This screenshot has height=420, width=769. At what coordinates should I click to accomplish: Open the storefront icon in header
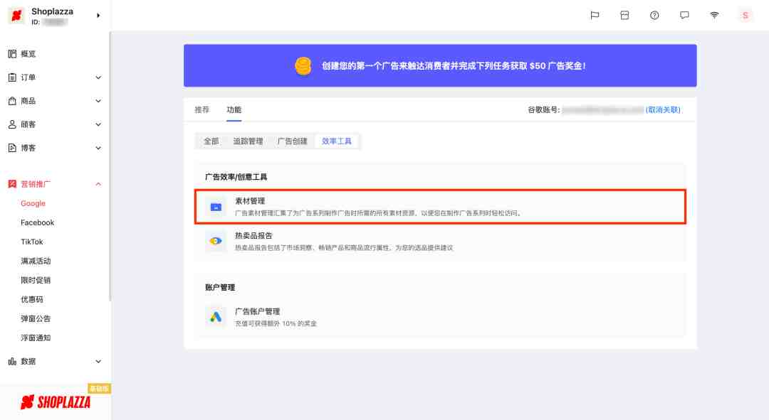click(x=624, y=16)
